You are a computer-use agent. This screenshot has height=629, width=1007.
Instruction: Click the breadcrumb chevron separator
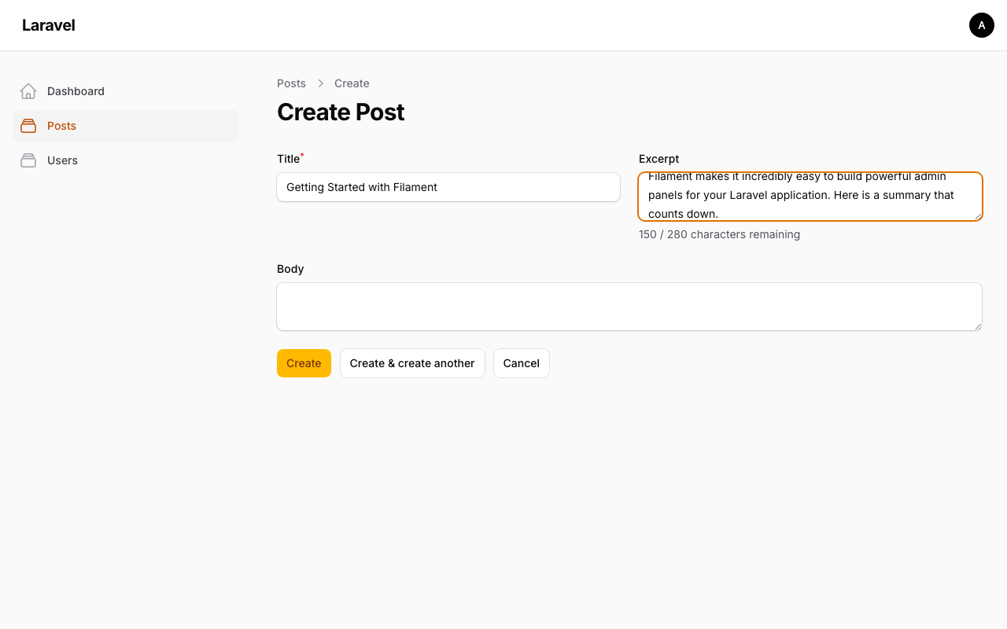click(320, 83)
